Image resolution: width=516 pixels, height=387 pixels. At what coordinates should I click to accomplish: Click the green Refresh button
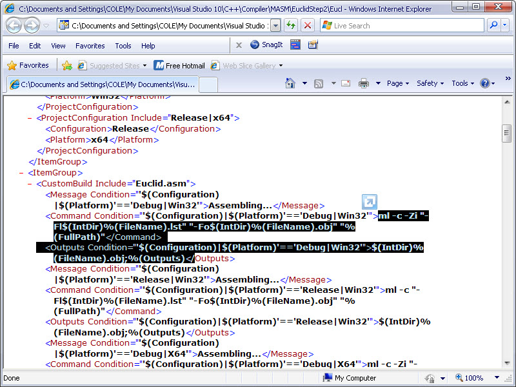[x=291, y=25]
